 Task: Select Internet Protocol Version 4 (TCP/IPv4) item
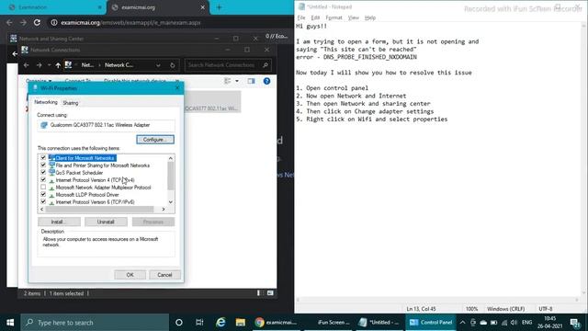95,180
